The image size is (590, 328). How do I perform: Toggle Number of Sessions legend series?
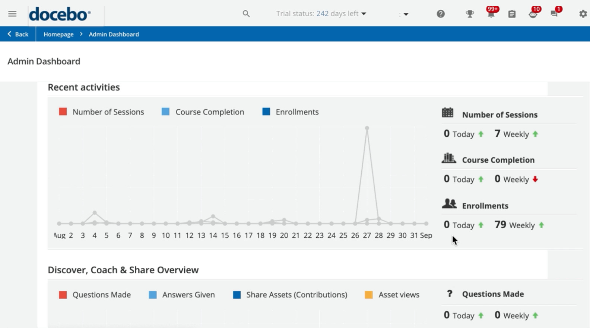click(x=101, y=112)
